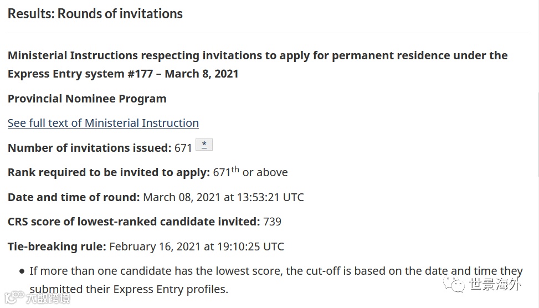Screen dimensions: 539x308
Task: Click the invitations issued value 671
Action: click(183, 148)
